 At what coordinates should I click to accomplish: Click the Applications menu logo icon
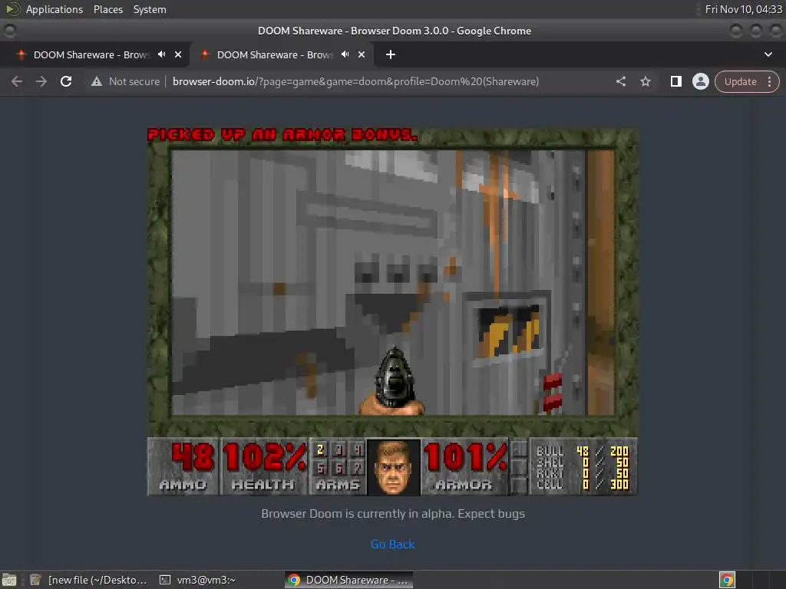coord(12,9)
